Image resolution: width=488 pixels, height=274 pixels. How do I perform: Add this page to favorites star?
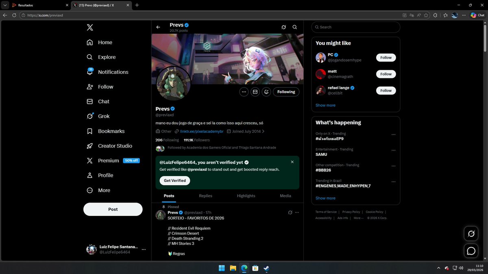(x=426, y=15)
